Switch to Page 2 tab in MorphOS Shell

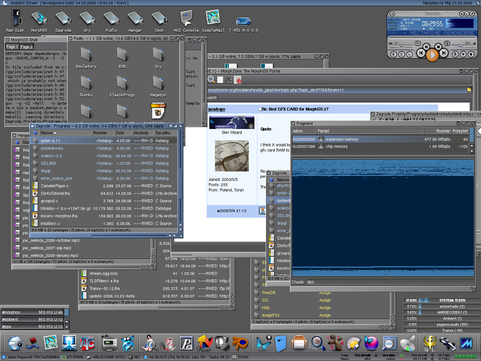(x=26, y=47)
